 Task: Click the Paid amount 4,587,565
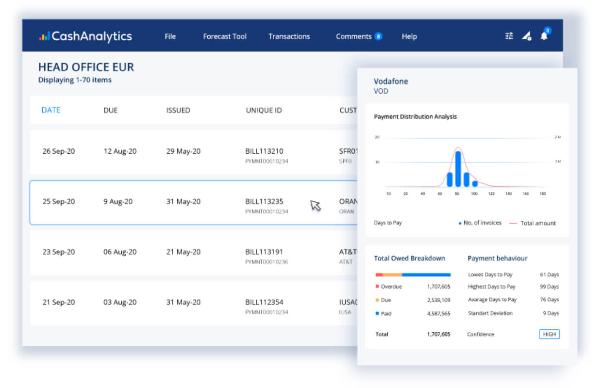tap(439, 314)
